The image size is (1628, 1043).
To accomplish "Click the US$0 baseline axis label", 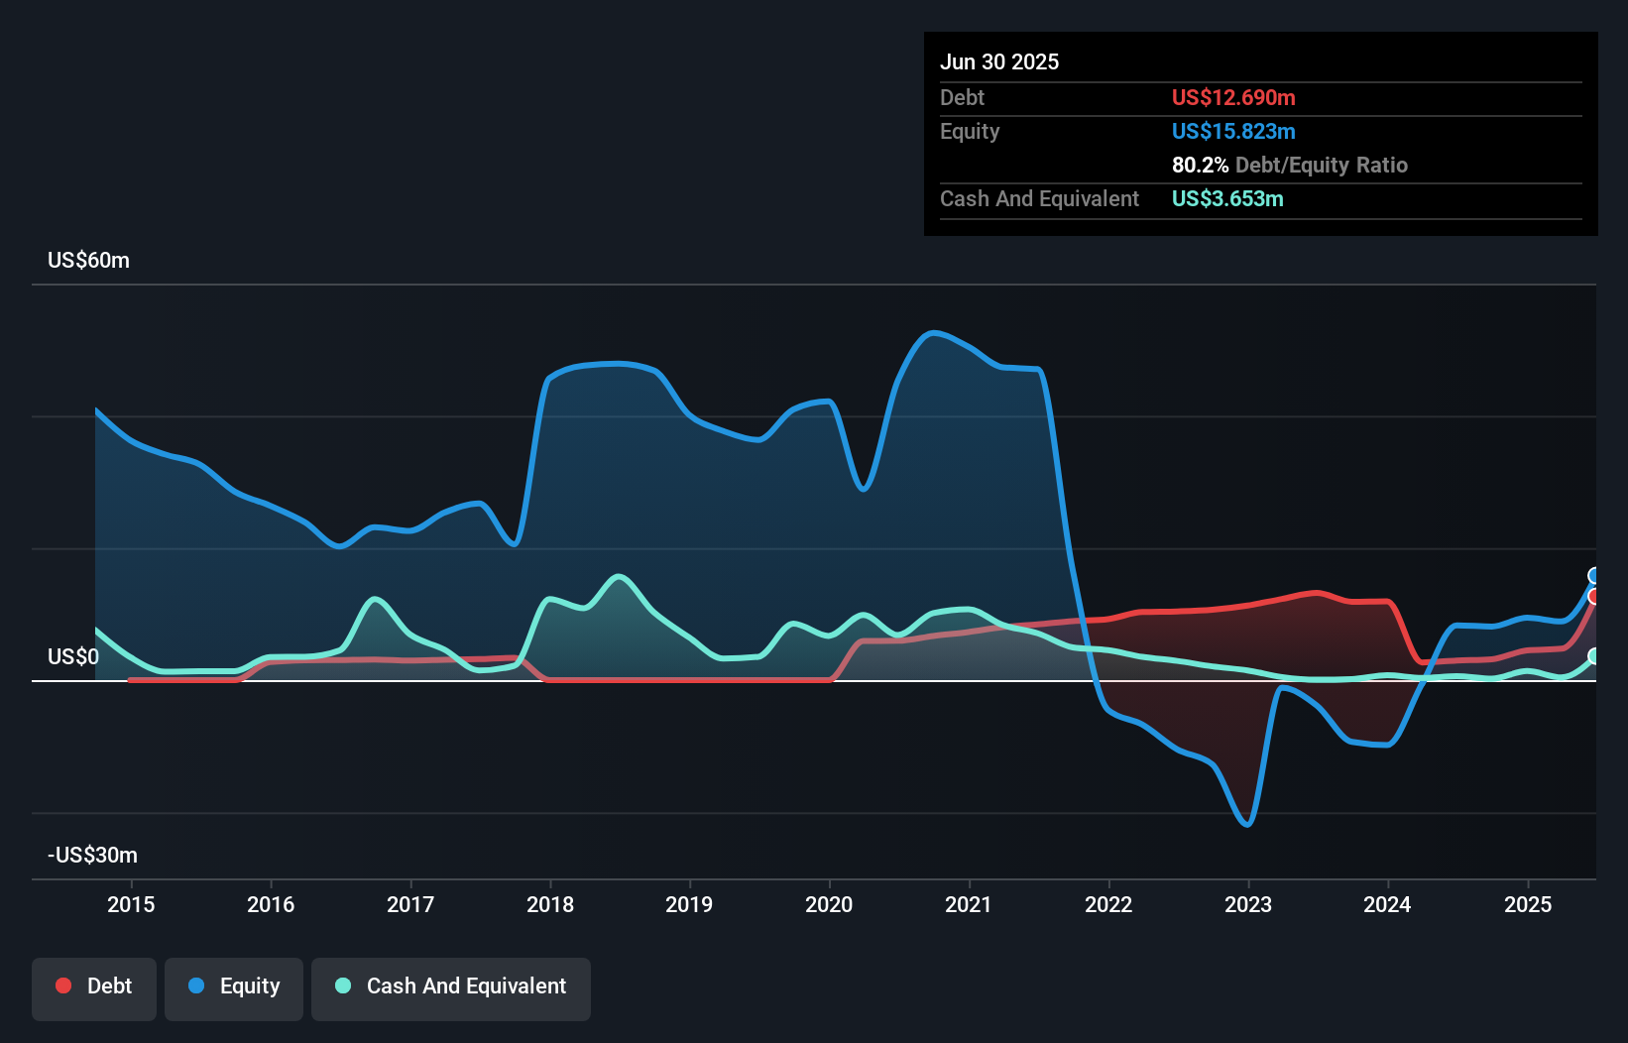I will pyautogui.click(x=73, y=656).
